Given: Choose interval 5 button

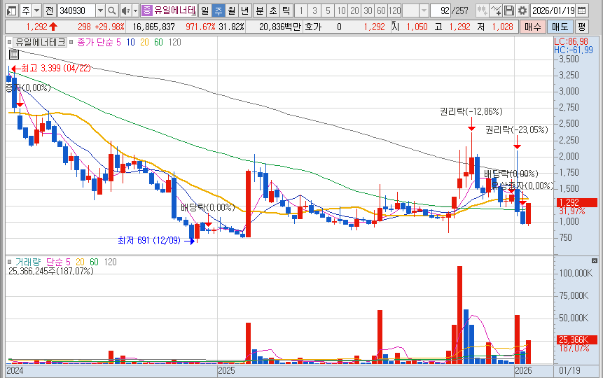Looking at the screenshot, I should point(328,10).
